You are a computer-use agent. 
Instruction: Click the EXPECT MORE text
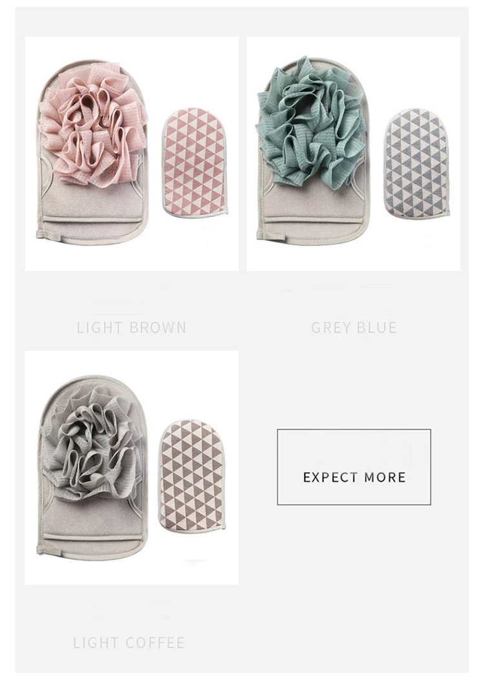click(x=354, y=477)
